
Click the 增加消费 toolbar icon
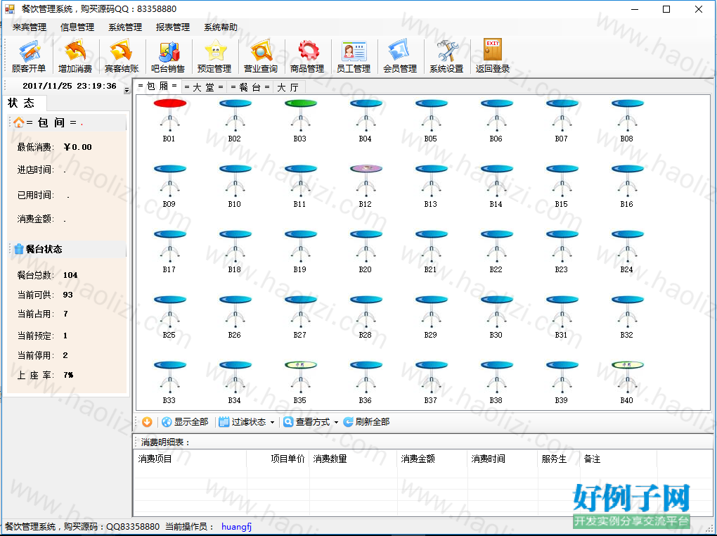click(75, 56)
